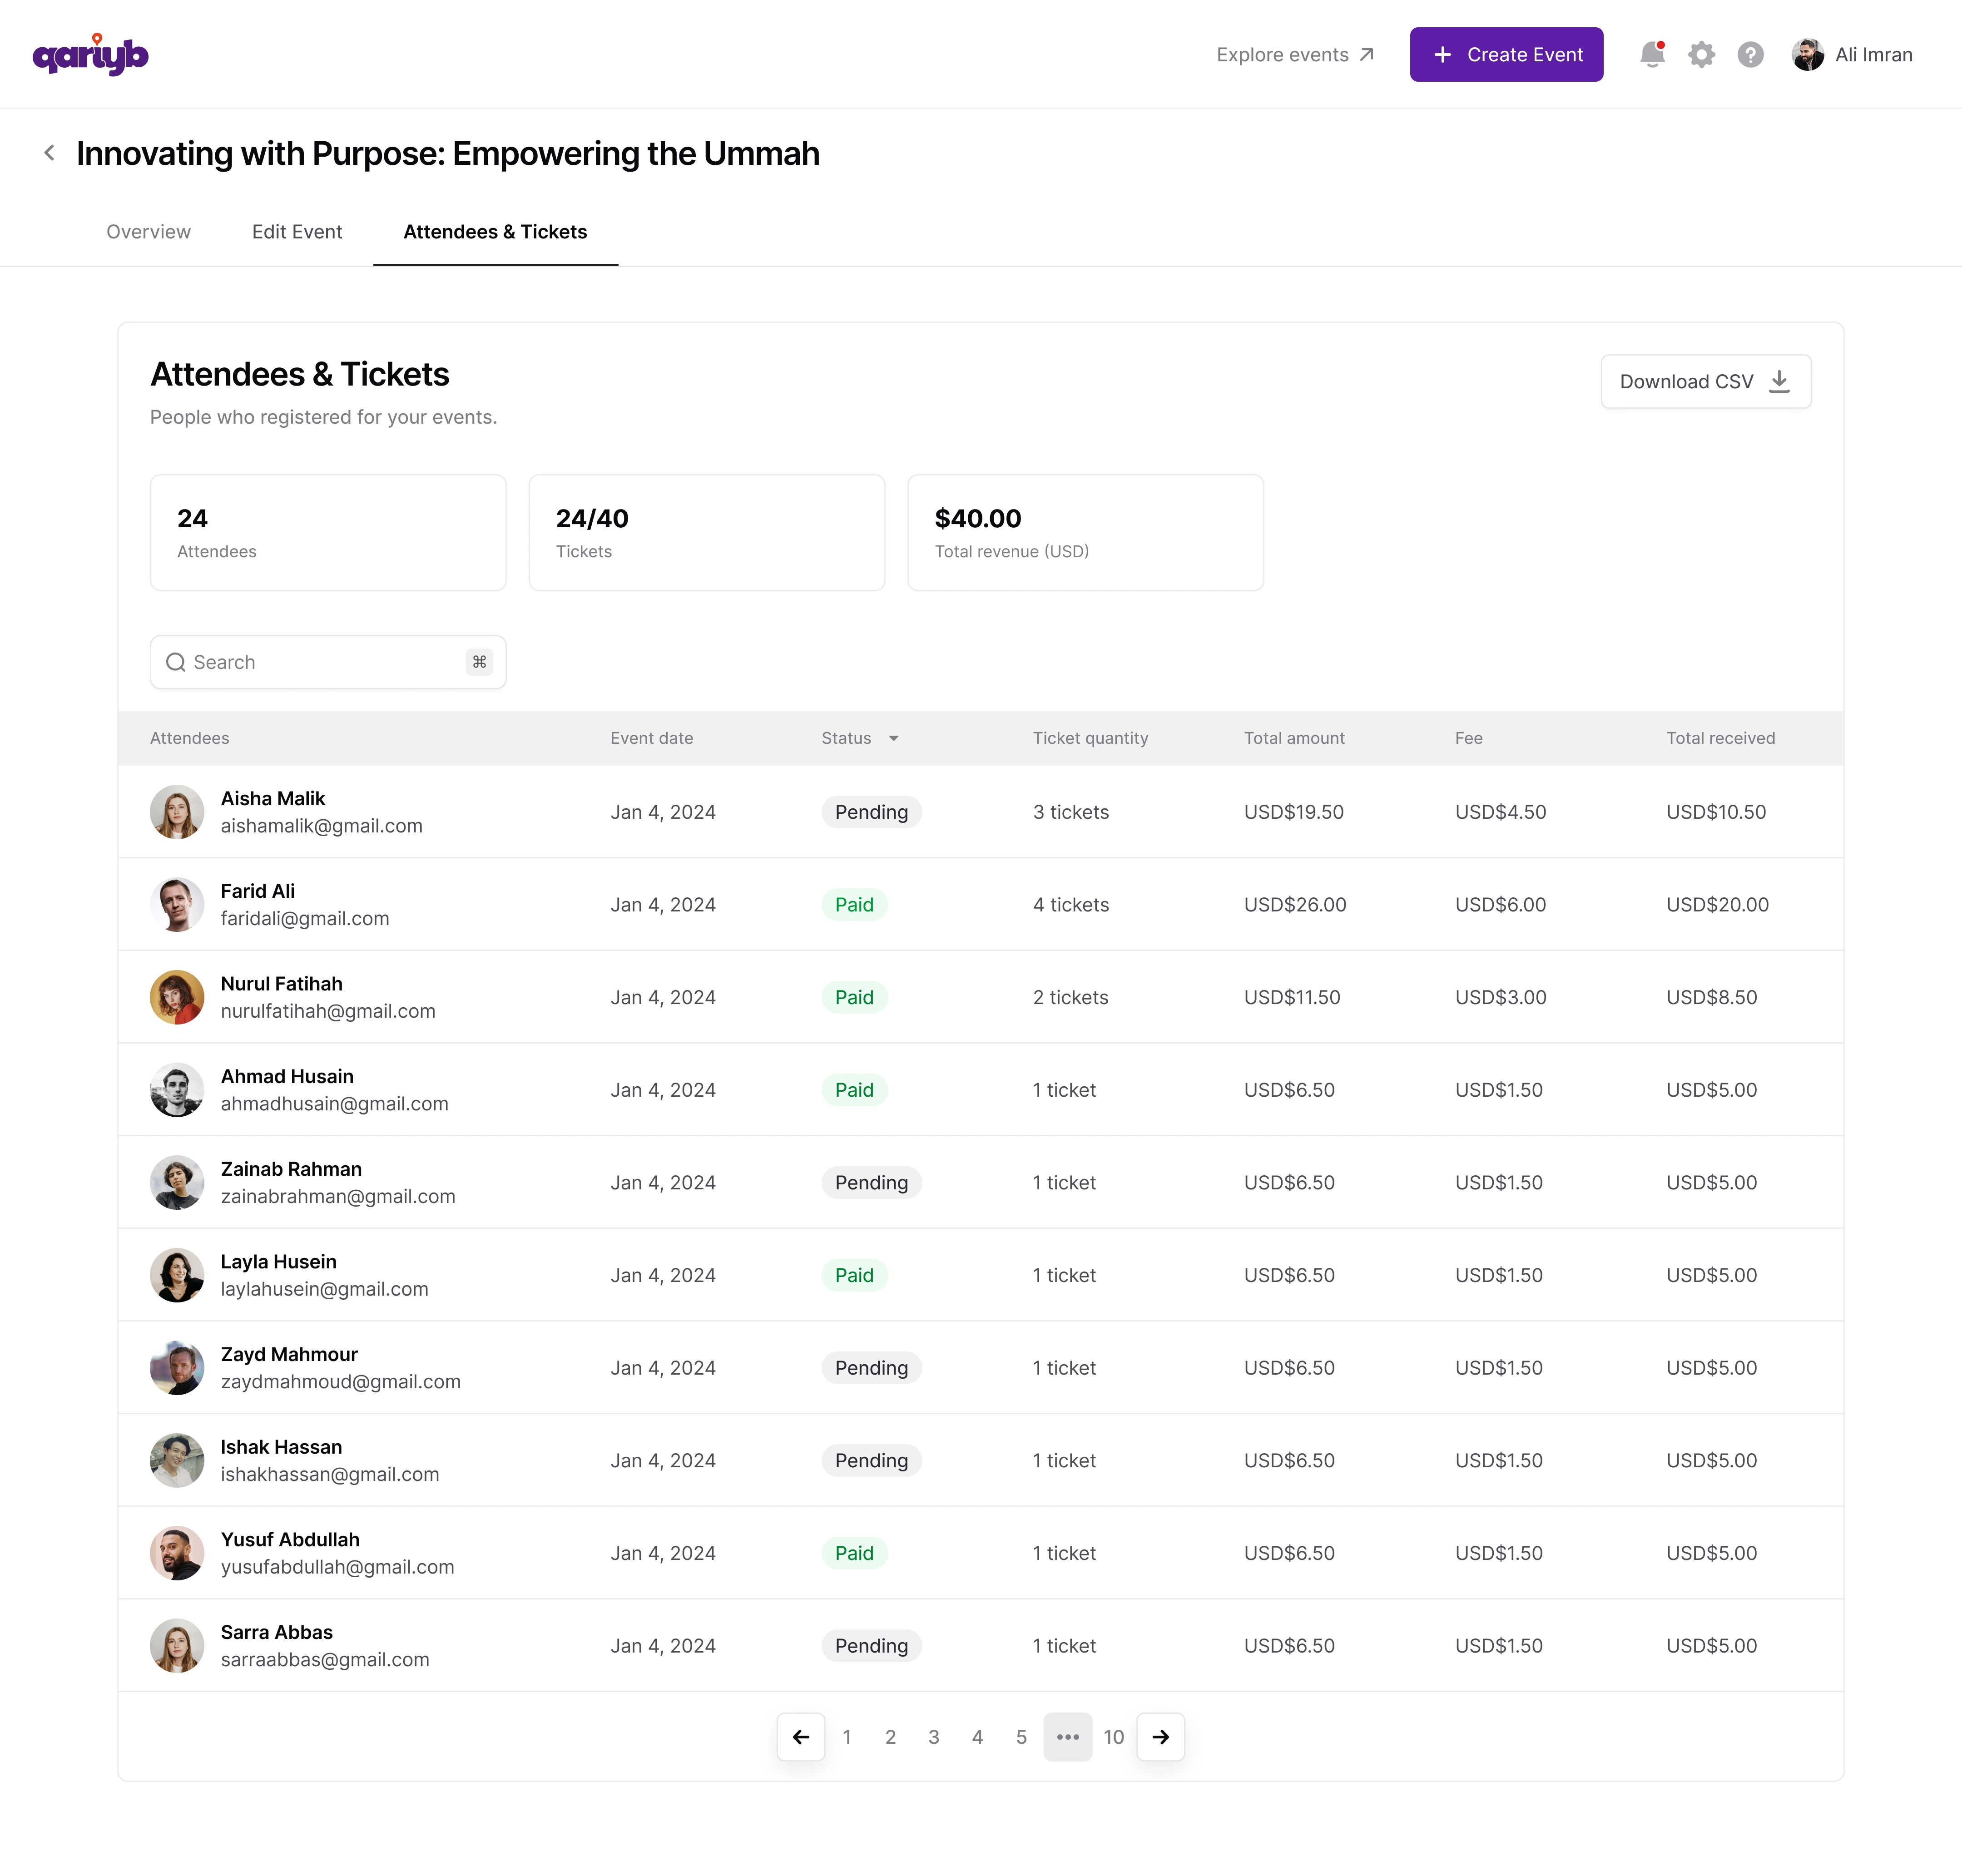Open the Explore events link
This screenshot has height=1876, width=1962.
(1294, 54)
